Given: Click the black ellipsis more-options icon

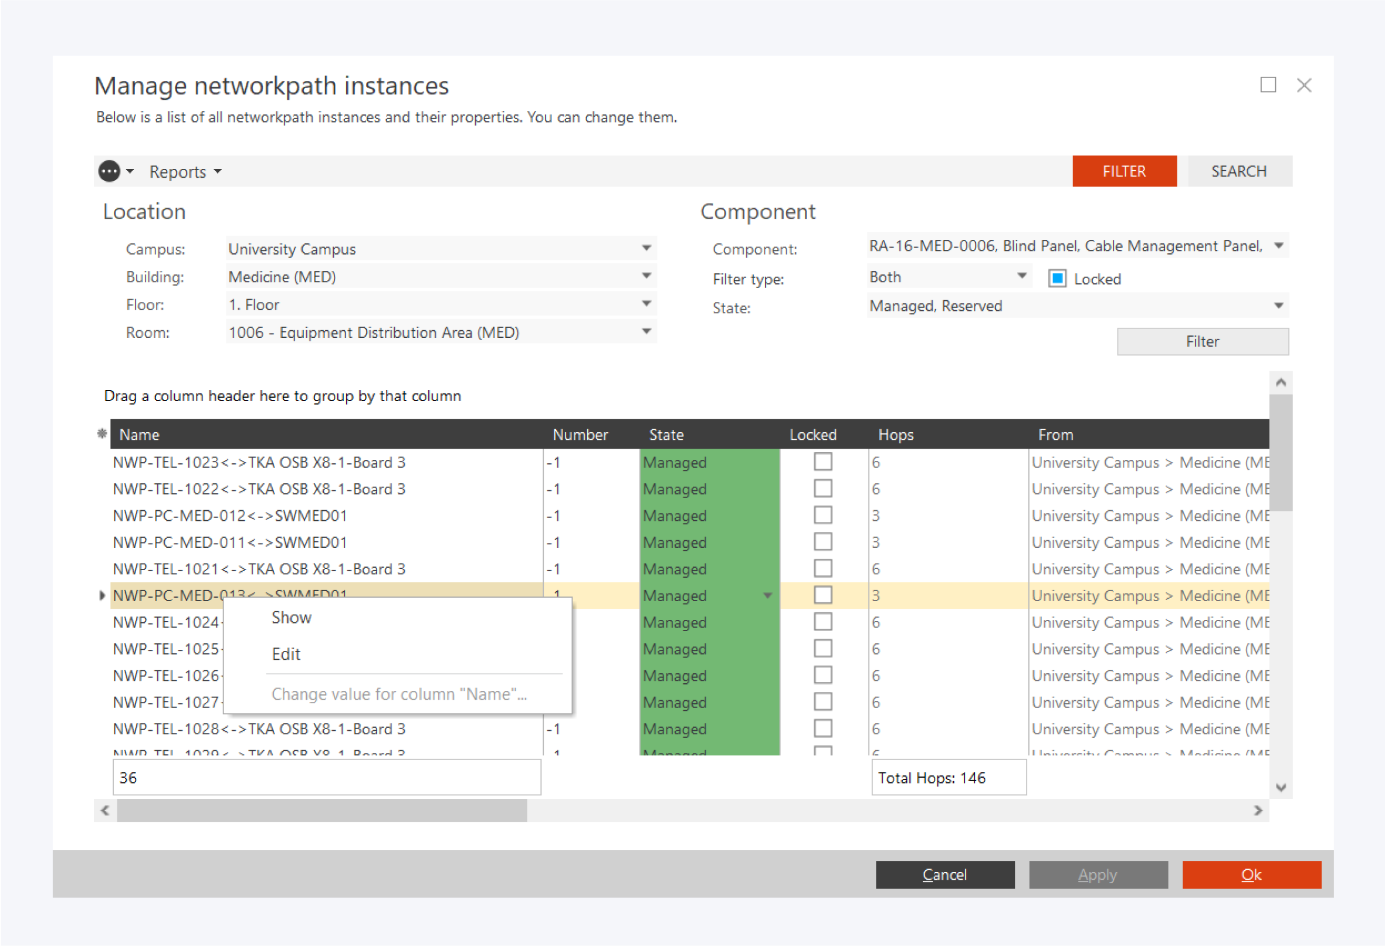Looking at the screenshot, I should pyautogui.click(x=109, y=172).
